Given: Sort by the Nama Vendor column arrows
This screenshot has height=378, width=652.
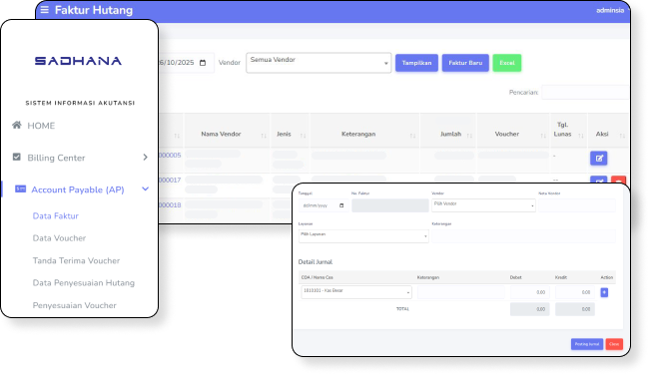Looking at the screenshot, I should click(x=264, y=136).
